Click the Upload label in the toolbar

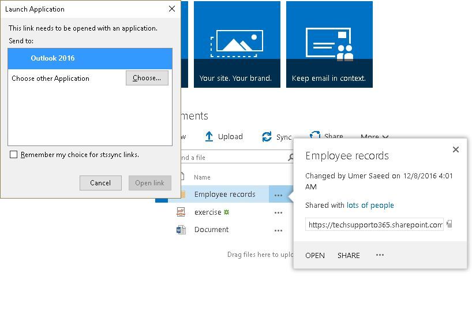coord(230,136)
